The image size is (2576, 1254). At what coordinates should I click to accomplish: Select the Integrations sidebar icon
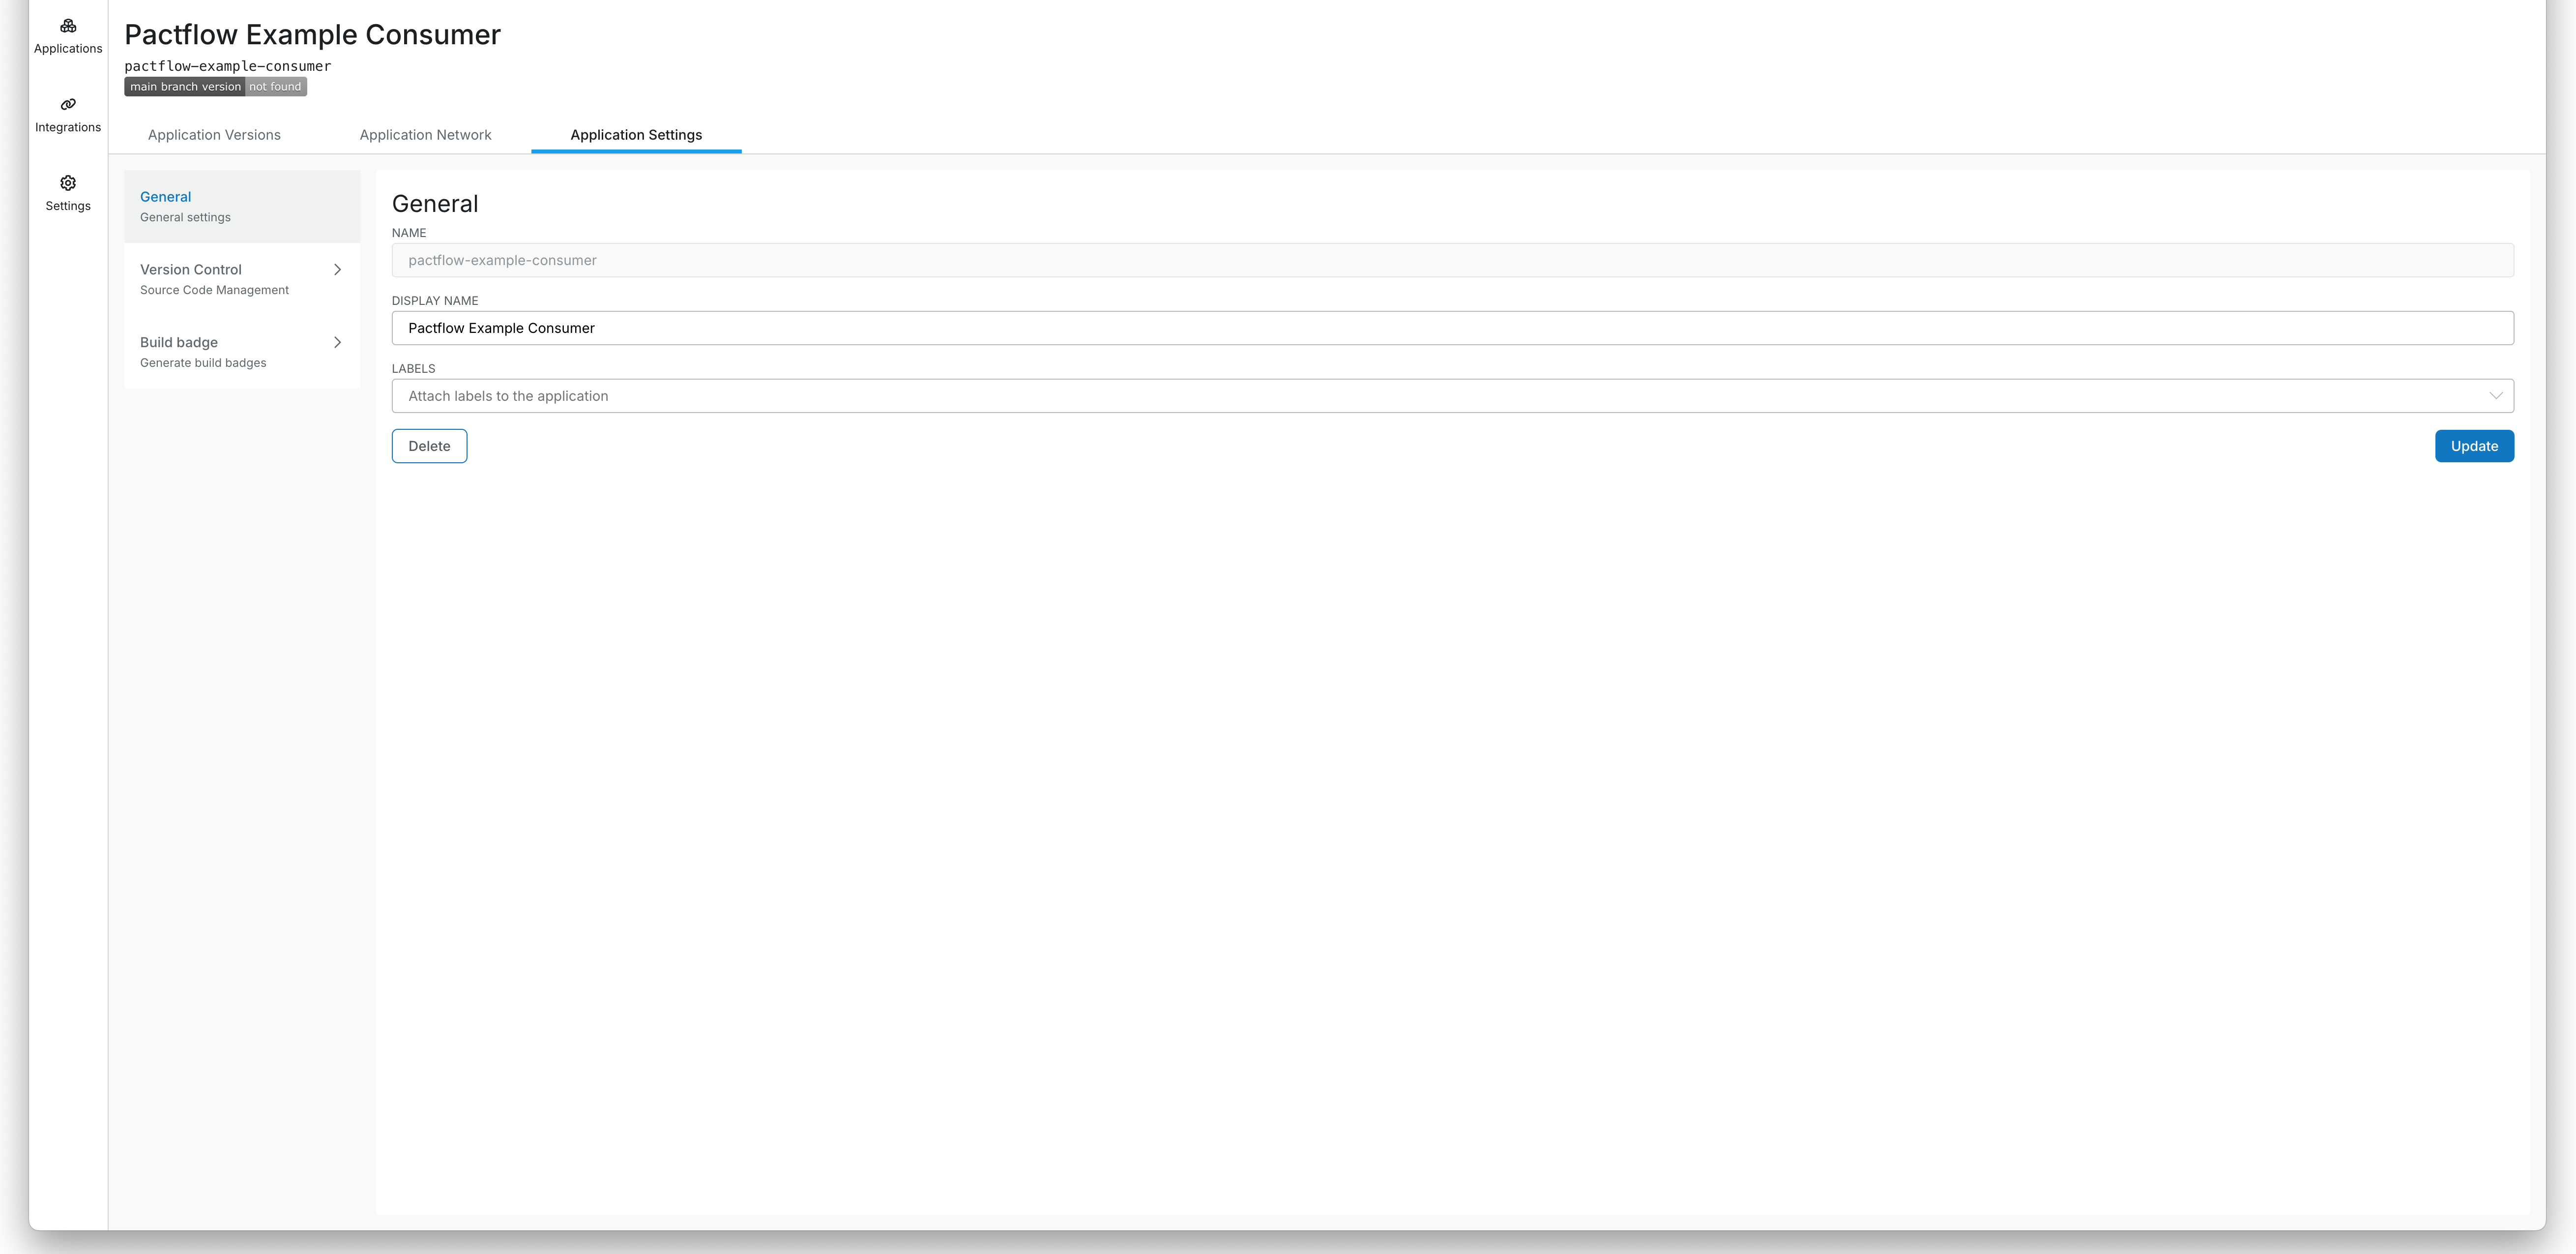pos(67,114)
